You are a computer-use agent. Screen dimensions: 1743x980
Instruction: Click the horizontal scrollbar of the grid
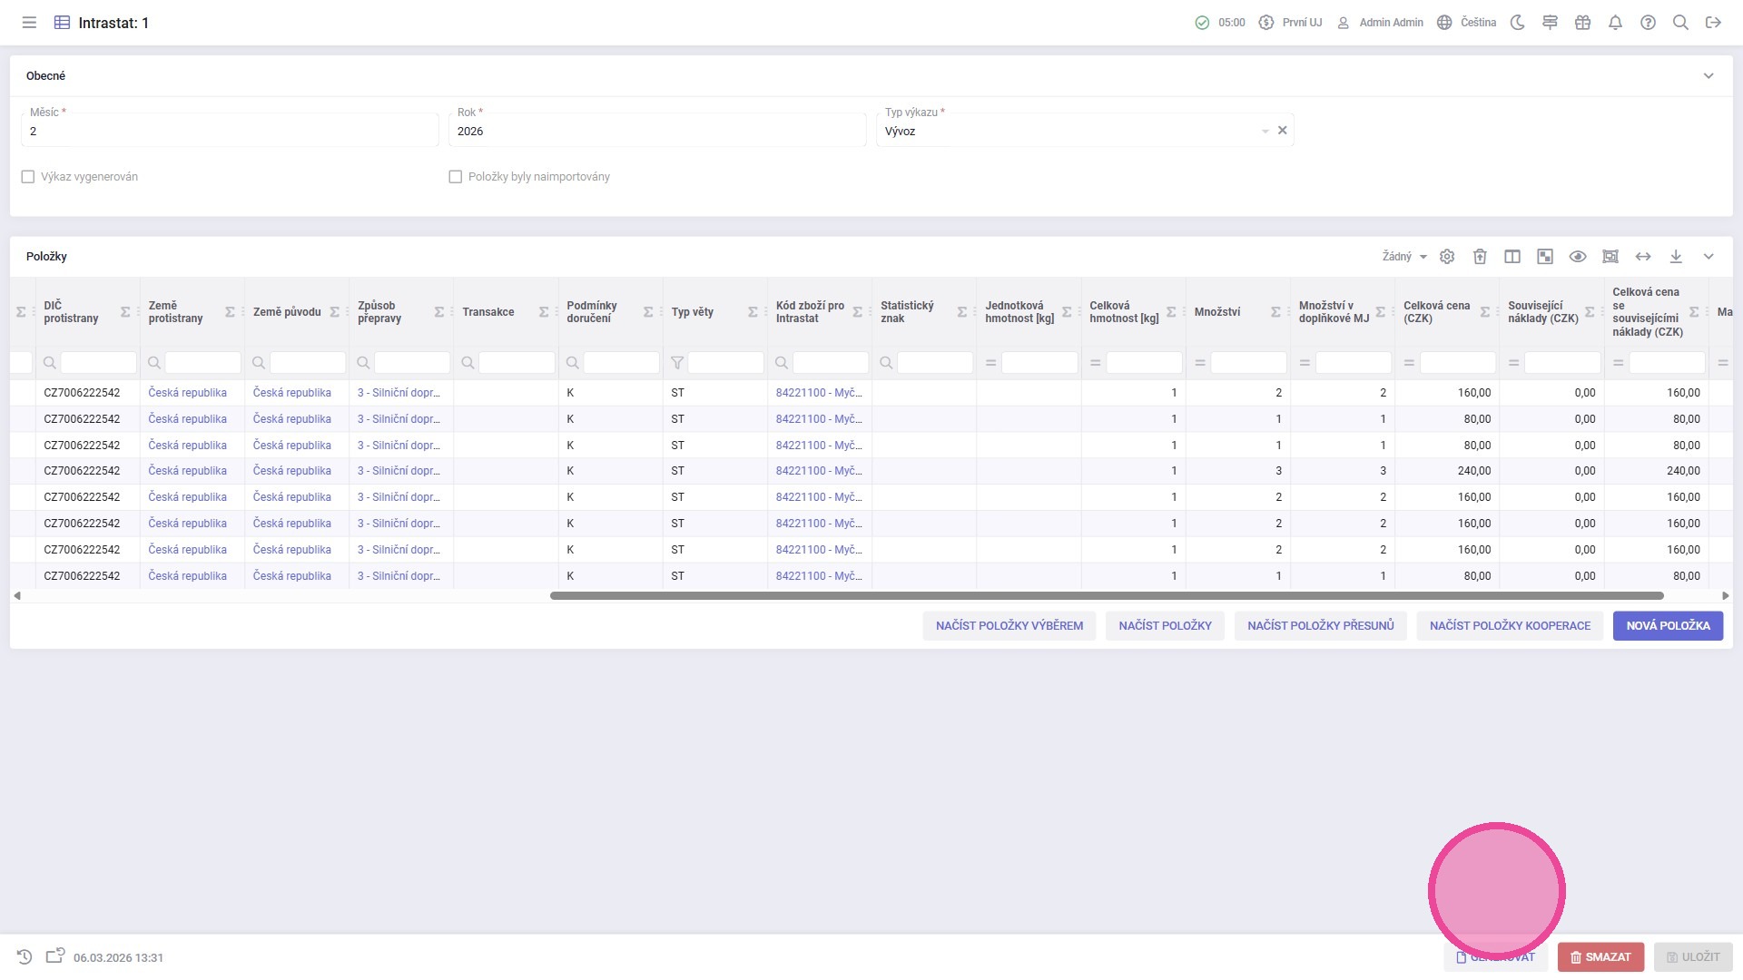[x=1106, y=596]
